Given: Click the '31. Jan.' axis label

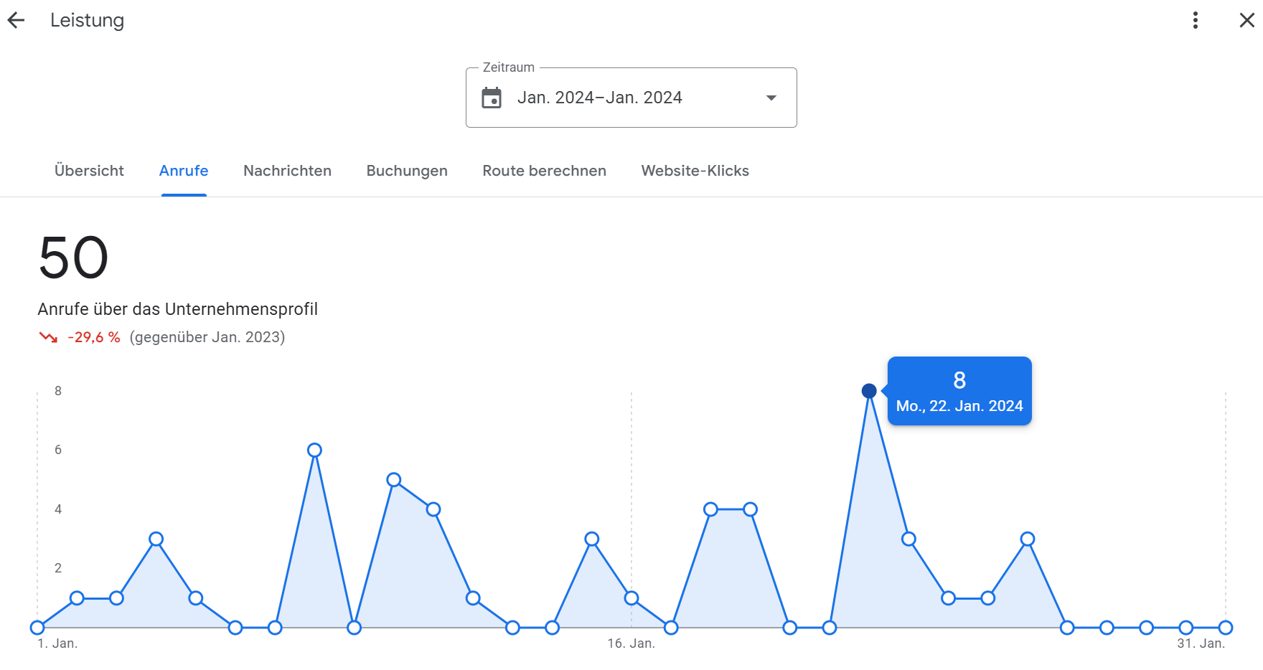Looking at the screenshot, I should [1201, 643].
